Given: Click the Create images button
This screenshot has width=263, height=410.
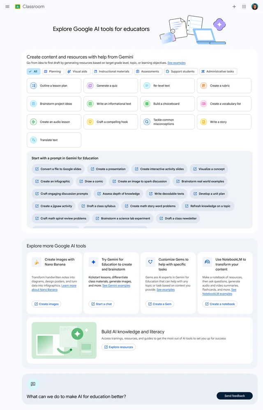Looking at the screenshot, I should point(46,304).
